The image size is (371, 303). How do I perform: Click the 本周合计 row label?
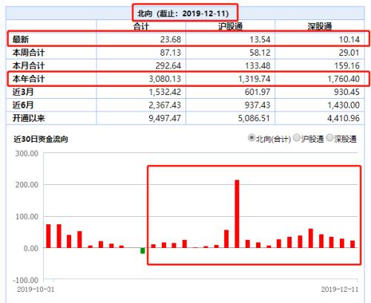28,53
